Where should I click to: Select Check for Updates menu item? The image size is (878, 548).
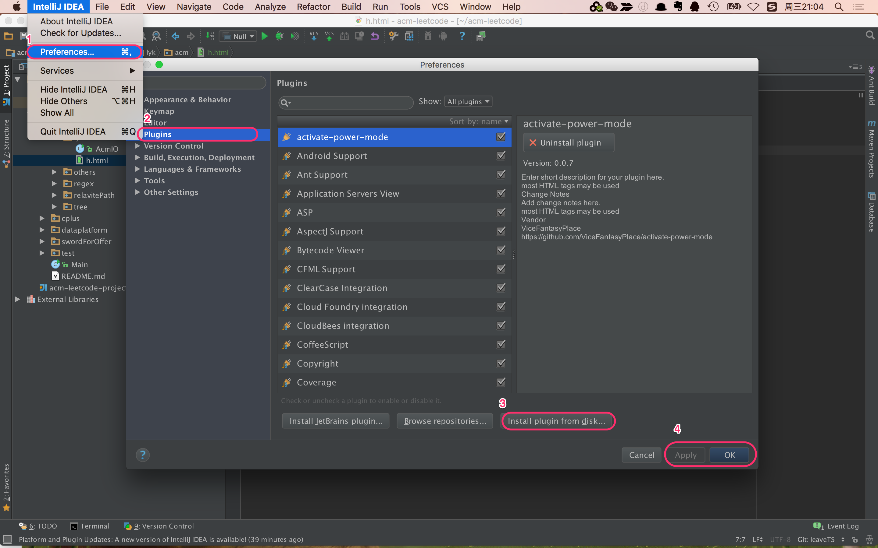(80, 33)
